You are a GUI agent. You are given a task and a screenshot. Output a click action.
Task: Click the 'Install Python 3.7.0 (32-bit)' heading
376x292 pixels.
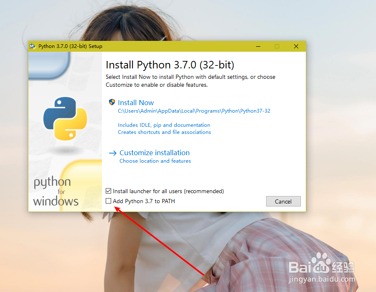(x=170, y=65)
